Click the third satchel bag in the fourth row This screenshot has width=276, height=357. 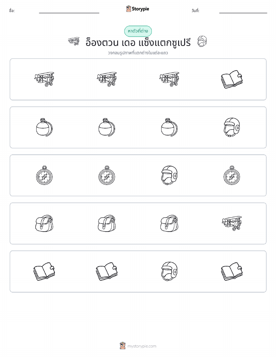coord(169,223)
